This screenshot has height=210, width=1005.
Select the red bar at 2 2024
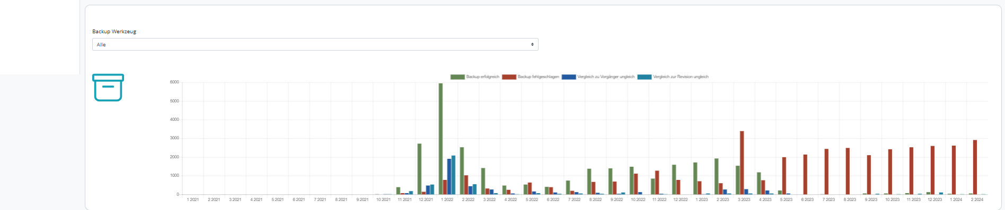click(x=975, y=167)
